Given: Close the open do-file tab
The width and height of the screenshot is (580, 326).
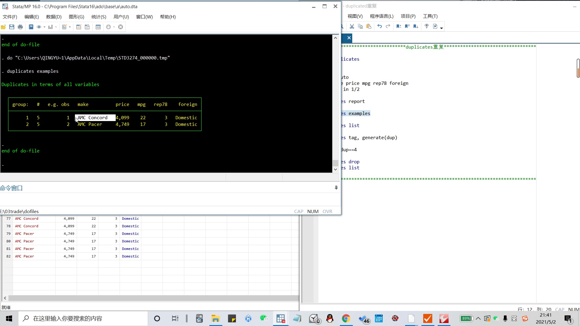Looking at the screenshot, I should (349, 38).
